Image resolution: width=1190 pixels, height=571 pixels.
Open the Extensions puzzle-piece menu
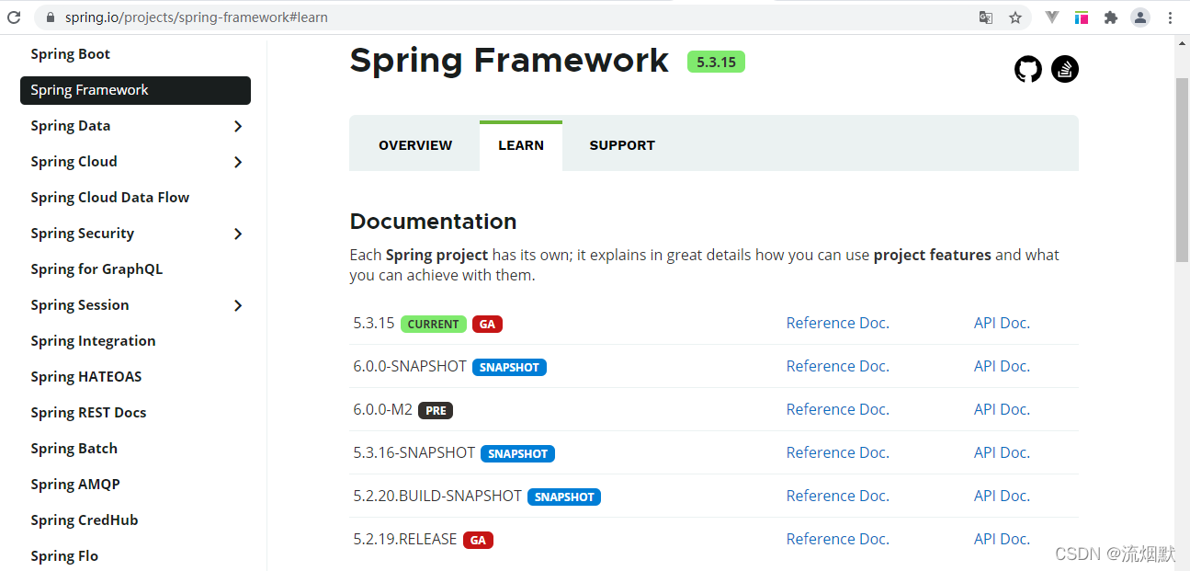coord(1111,17)
